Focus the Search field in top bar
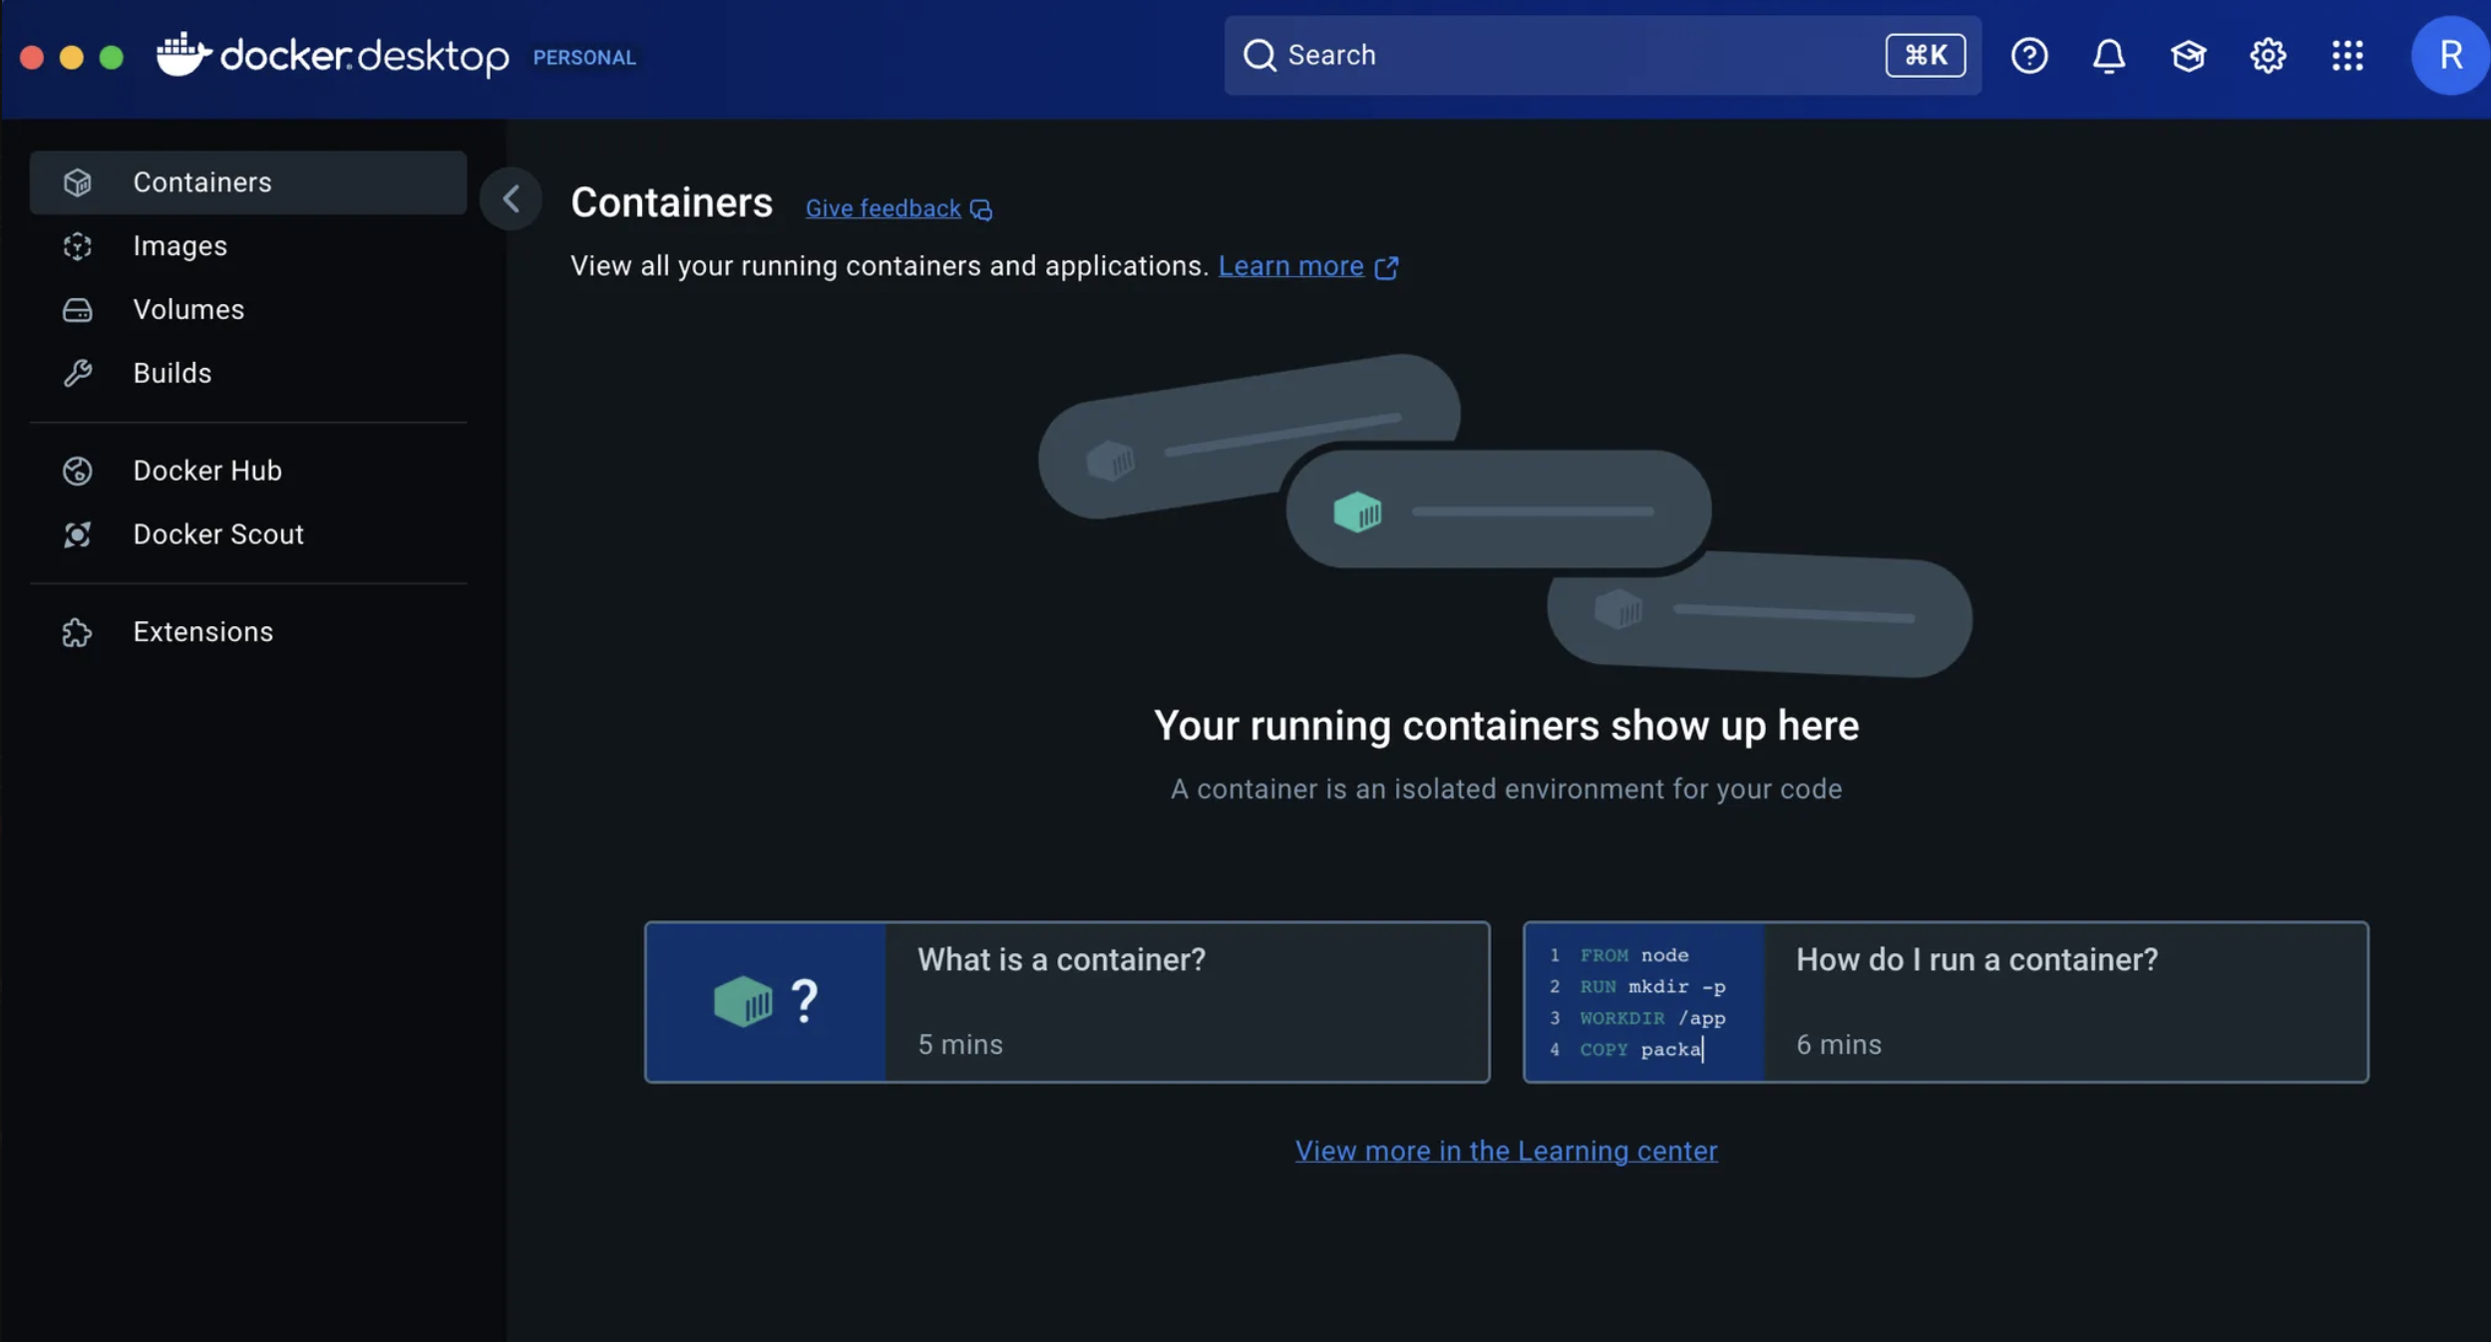The width and height of the screenshot is (2491, 1342). (1601, 55)
